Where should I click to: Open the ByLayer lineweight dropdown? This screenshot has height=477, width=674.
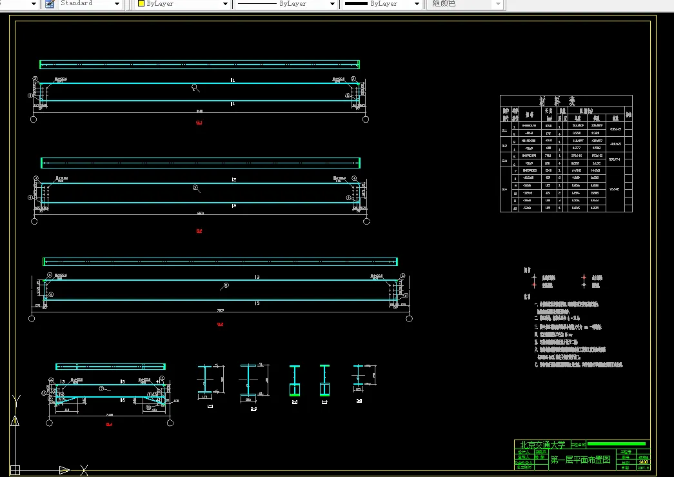[417, 4]
